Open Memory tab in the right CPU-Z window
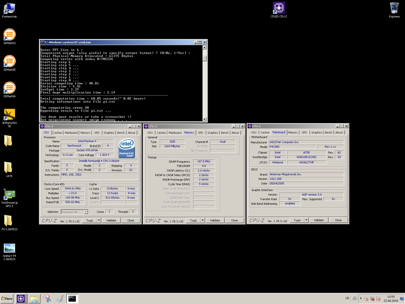 (x=293, y=132)
